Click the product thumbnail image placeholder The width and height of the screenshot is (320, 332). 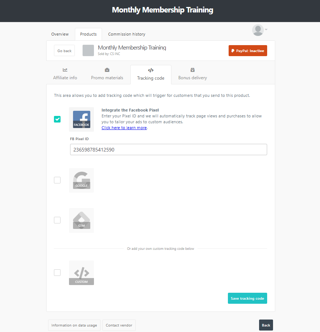point(88,51)
